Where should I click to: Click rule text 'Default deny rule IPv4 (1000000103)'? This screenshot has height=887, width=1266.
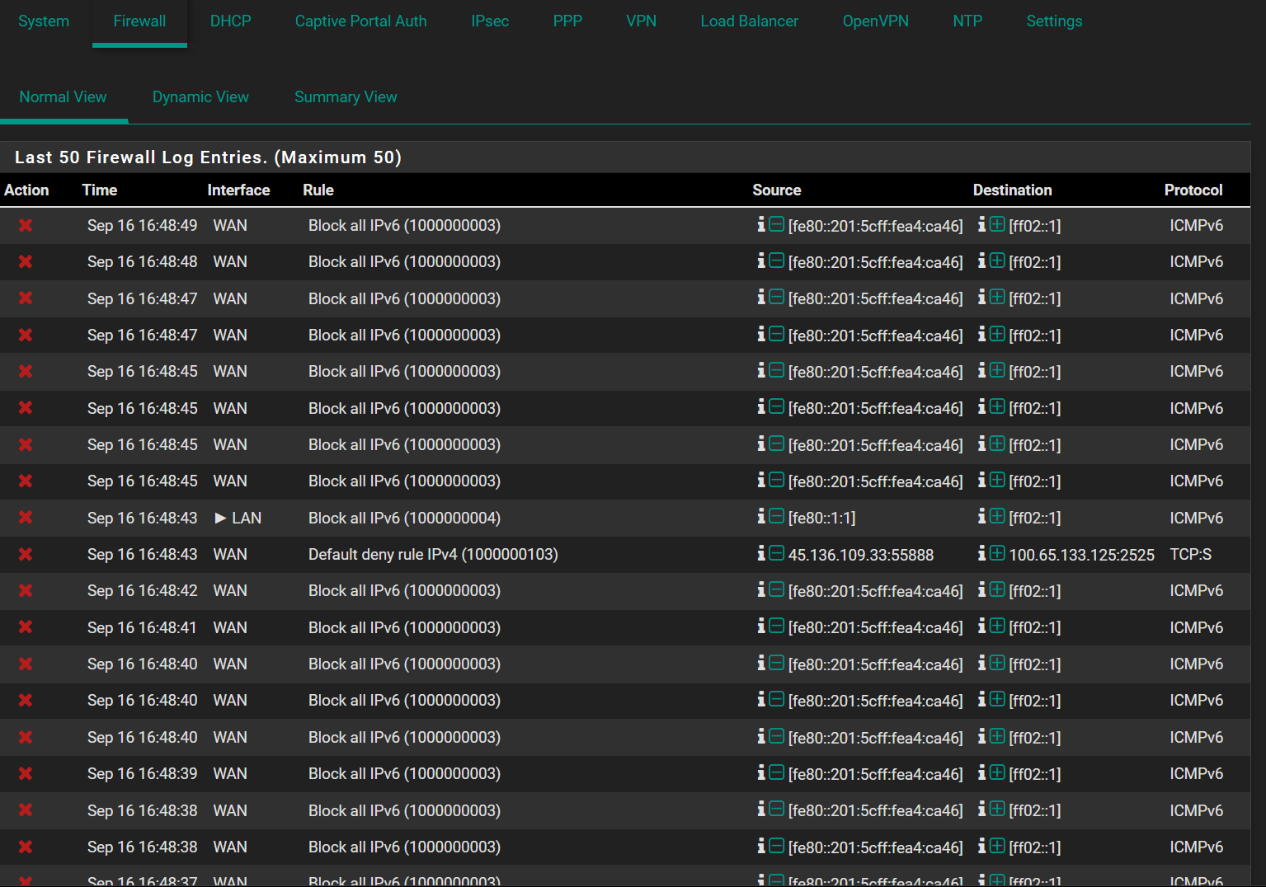point(433,555)
